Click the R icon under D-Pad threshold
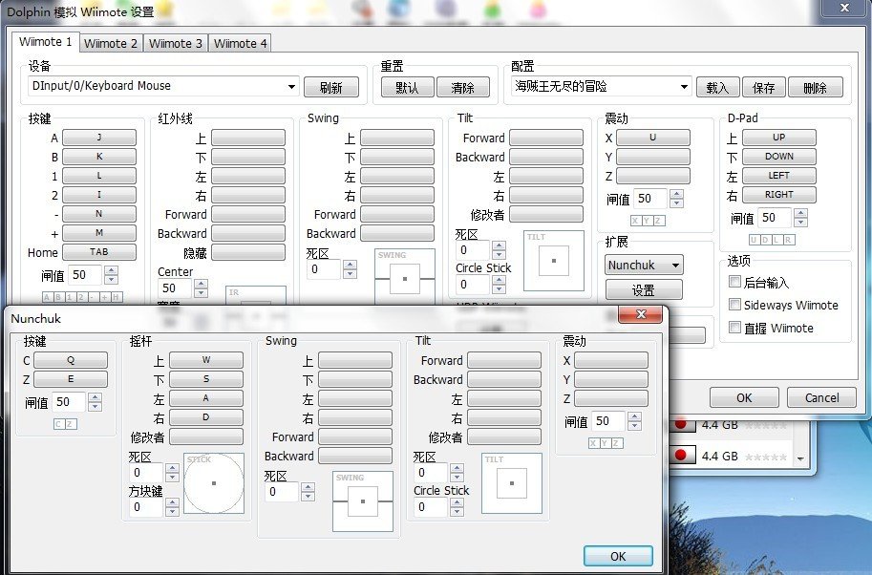 pos(789,239)
